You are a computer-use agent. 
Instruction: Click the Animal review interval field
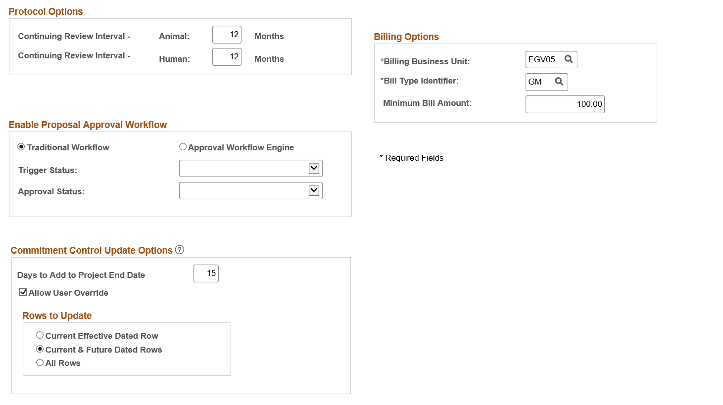pyautogui.click(x=226, y=34)
